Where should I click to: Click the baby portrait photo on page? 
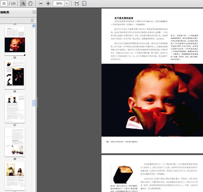tap(152, 100)
